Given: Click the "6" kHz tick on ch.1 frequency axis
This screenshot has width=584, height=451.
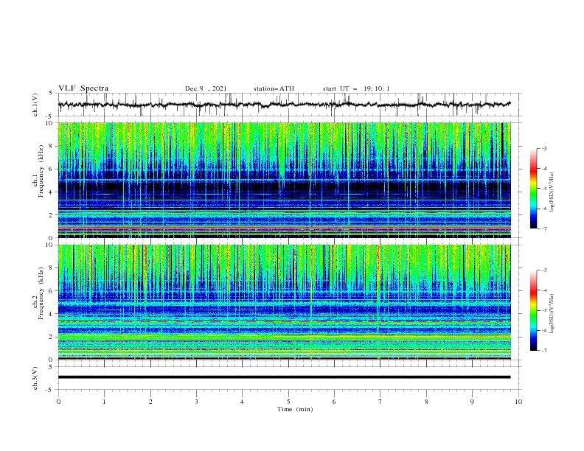Looking at the screenshot, I should click(x=52, y=169).
